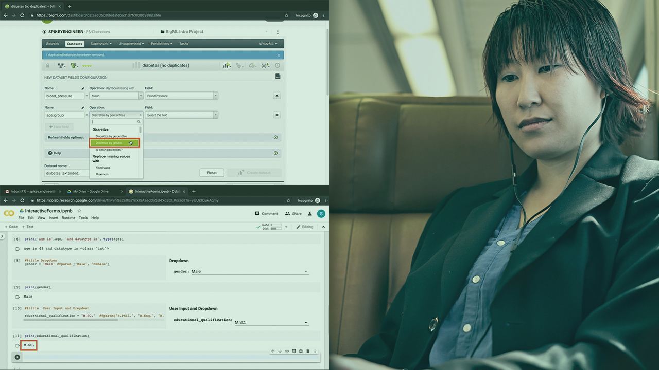Star the InteractiveForms.ipynb notebook

(79, 211)
